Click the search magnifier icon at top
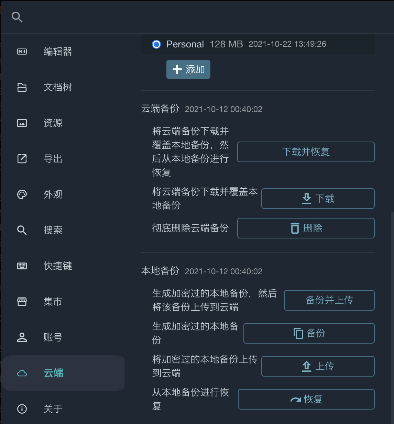The width and height of the screenshot is (394, 424). pyautogui.click(x=17, y=17)
